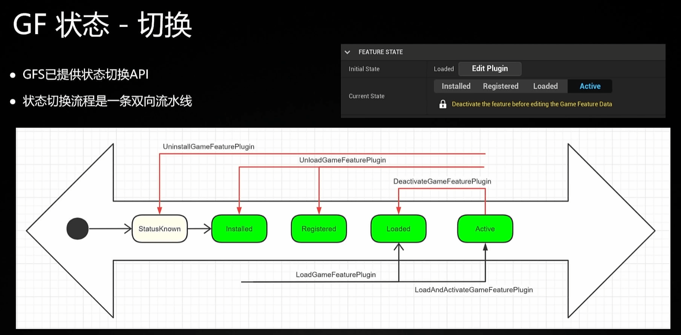
Task: Click the LoadGameFeaturePlugin label
Action: pos(335,275)
